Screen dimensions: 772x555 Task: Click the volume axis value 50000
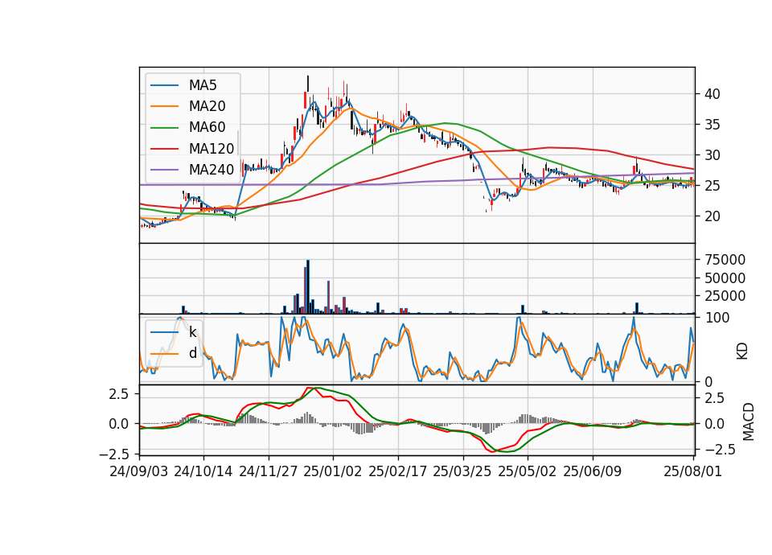click(x=725, y=278)
